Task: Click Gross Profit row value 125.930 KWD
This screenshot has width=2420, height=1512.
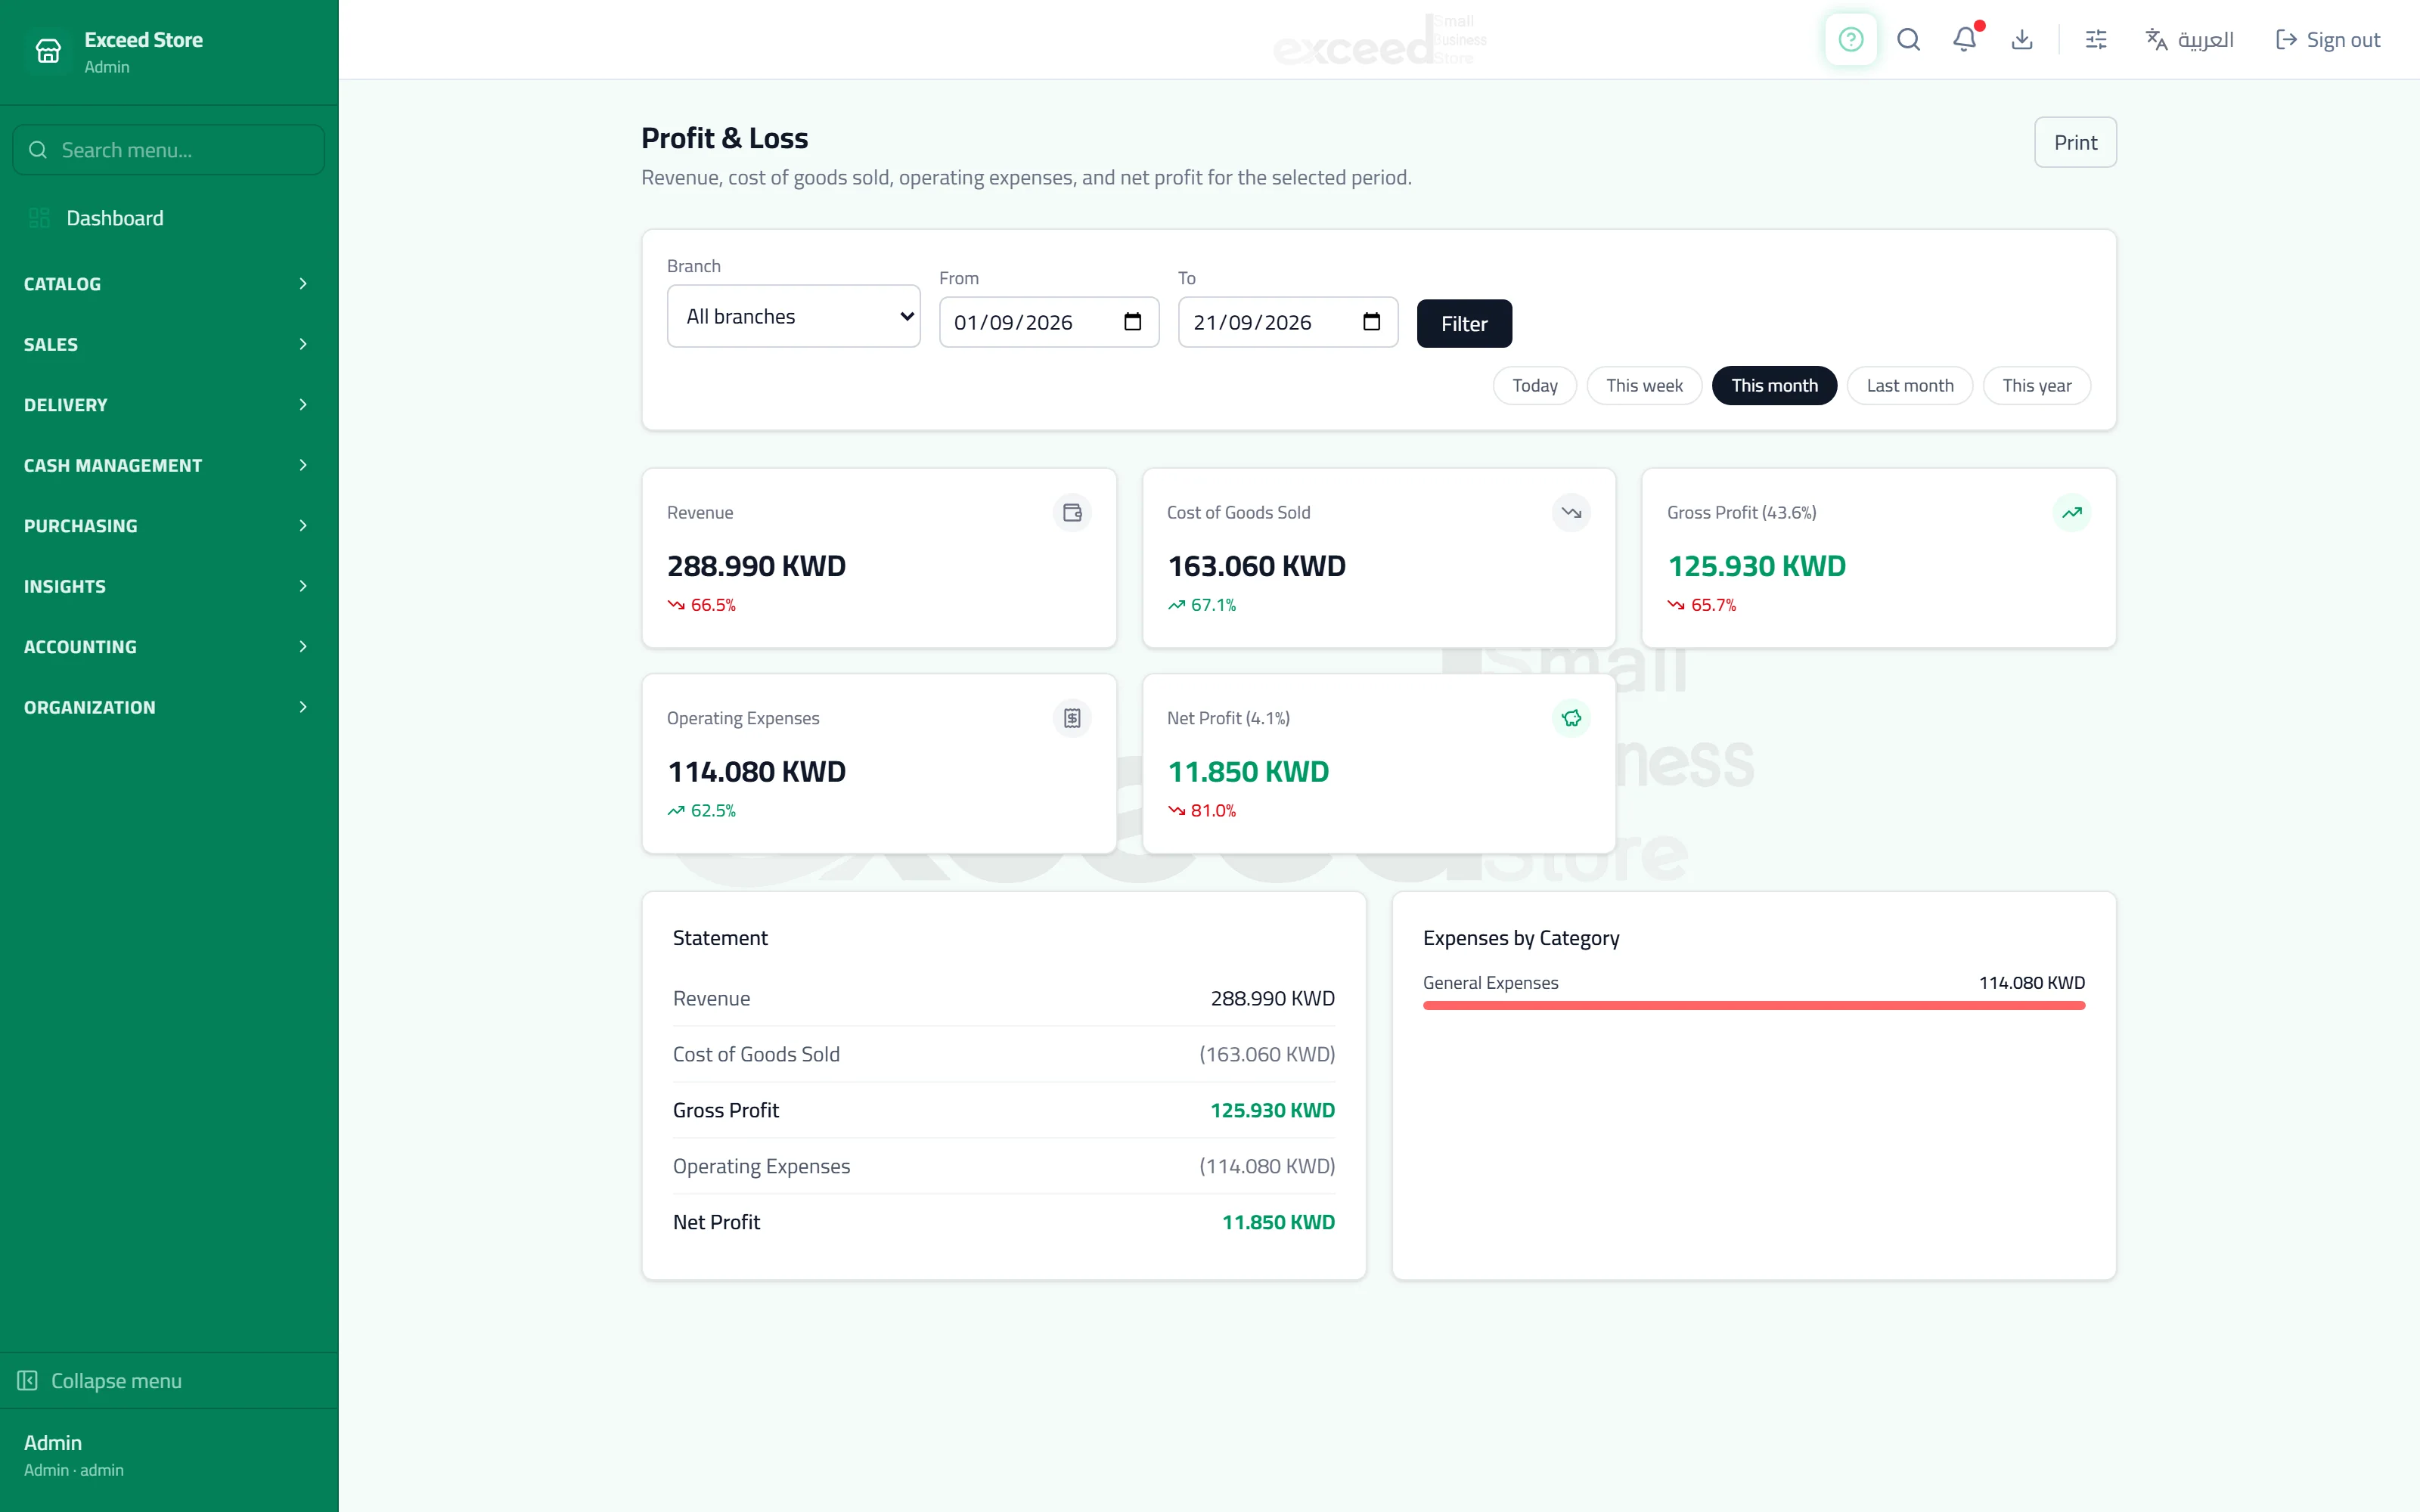Action: click(x=1272, y=1110)
